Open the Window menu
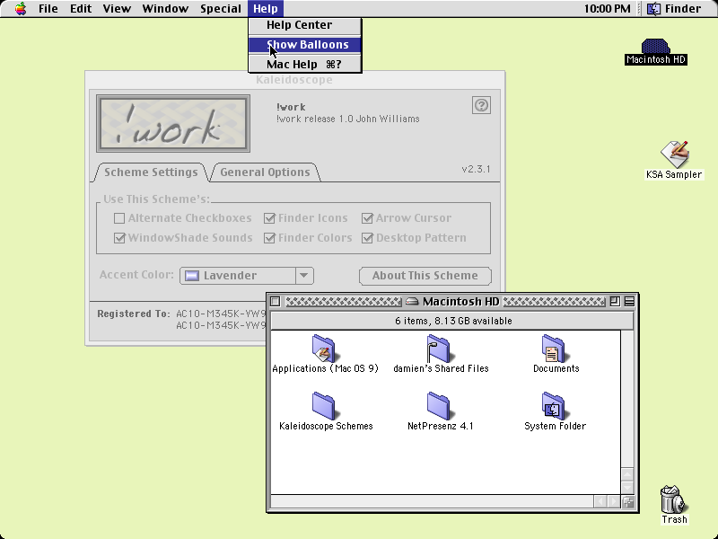The width and height of the screenshot is (718, 539). pos(165,8)
